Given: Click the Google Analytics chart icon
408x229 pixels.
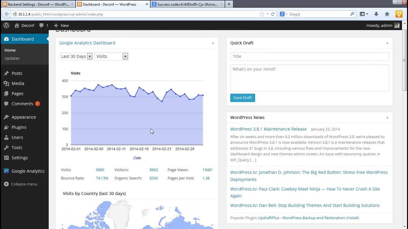Looking at the screenshot, I should (x=6, y=171).
